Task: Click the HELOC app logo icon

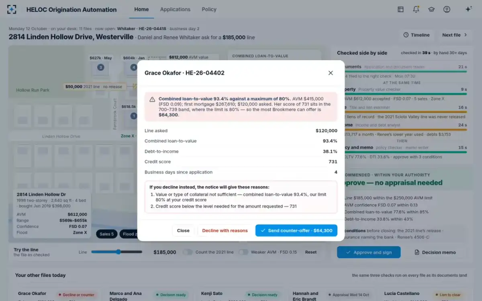Action: [12, 10]
